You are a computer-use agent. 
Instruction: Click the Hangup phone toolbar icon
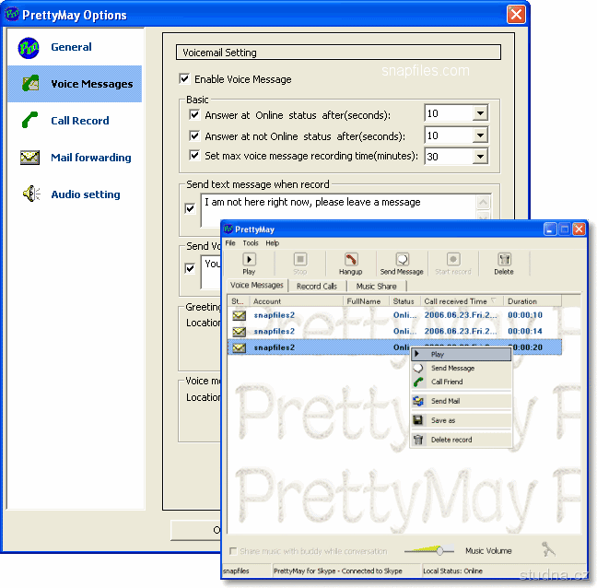tap(351, 260)
